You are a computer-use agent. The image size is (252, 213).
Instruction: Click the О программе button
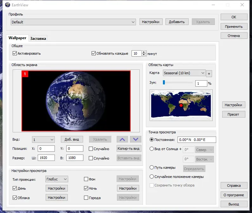234,195
